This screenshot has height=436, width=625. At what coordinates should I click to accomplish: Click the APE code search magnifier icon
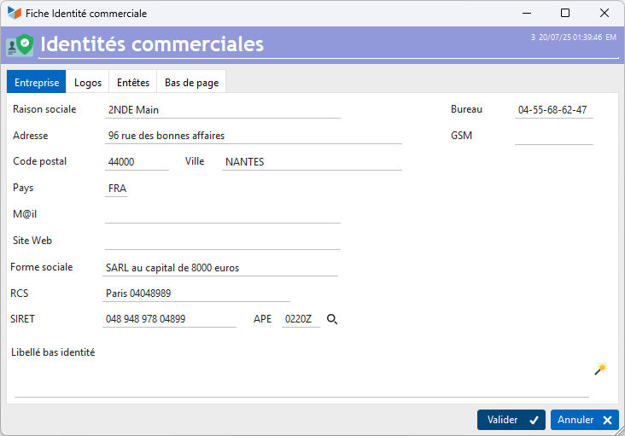pyautogui.click(x=332, y=319)
